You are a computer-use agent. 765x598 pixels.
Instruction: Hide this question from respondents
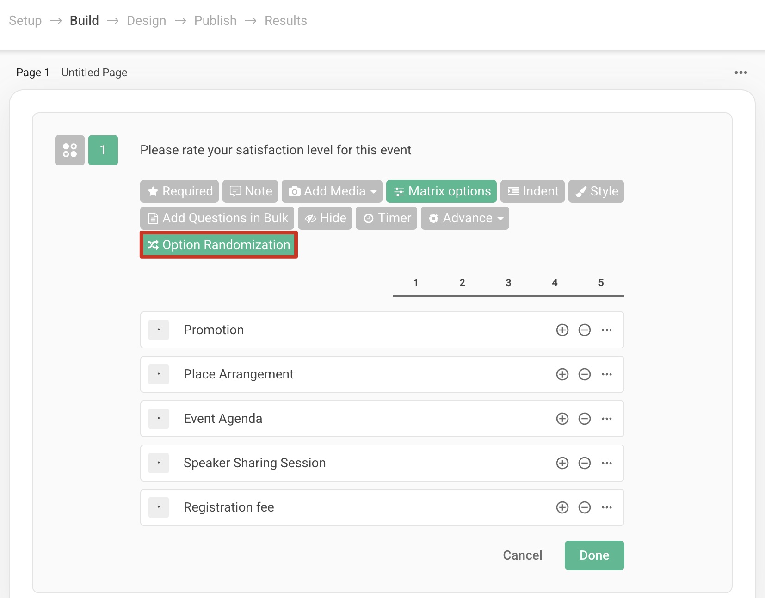click(325, 218)
